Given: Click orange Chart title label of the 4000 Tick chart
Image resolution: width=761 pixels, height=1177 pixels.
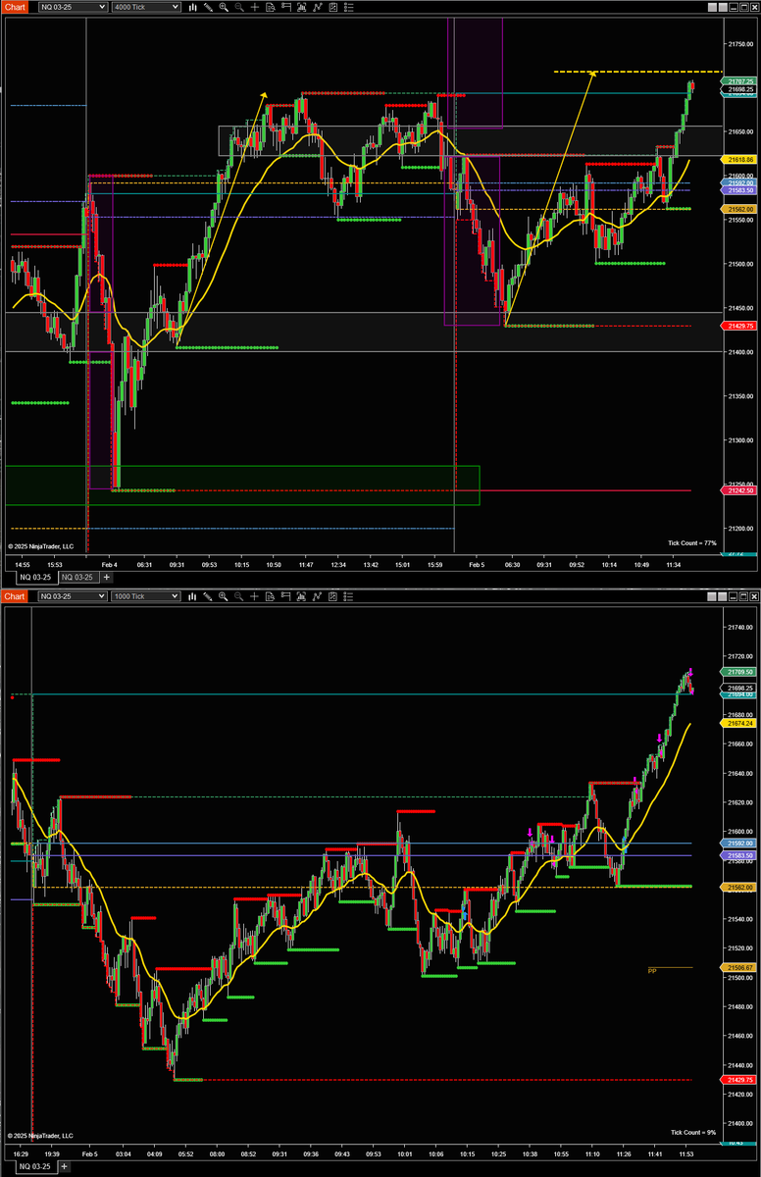Looking at the screenshot, I should pyautogui.click(x=16, y=7).
